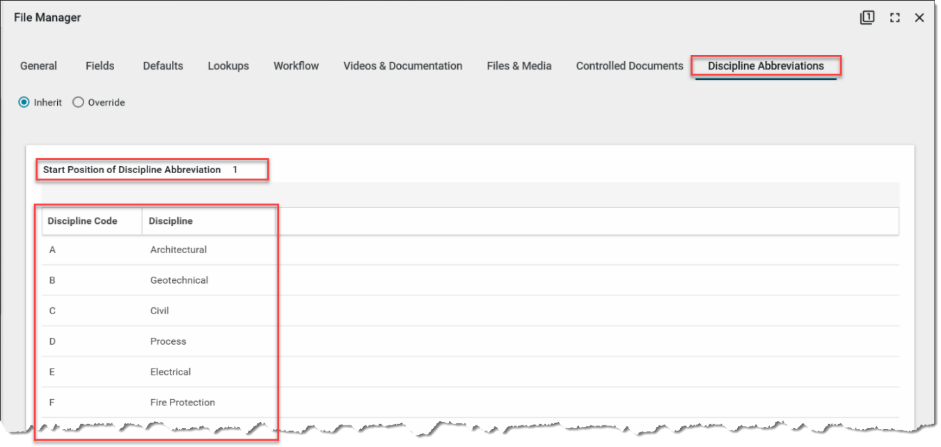Click the Start Position value field
The height and width of the screenshot is (447, 941).
tap(235, 170)
